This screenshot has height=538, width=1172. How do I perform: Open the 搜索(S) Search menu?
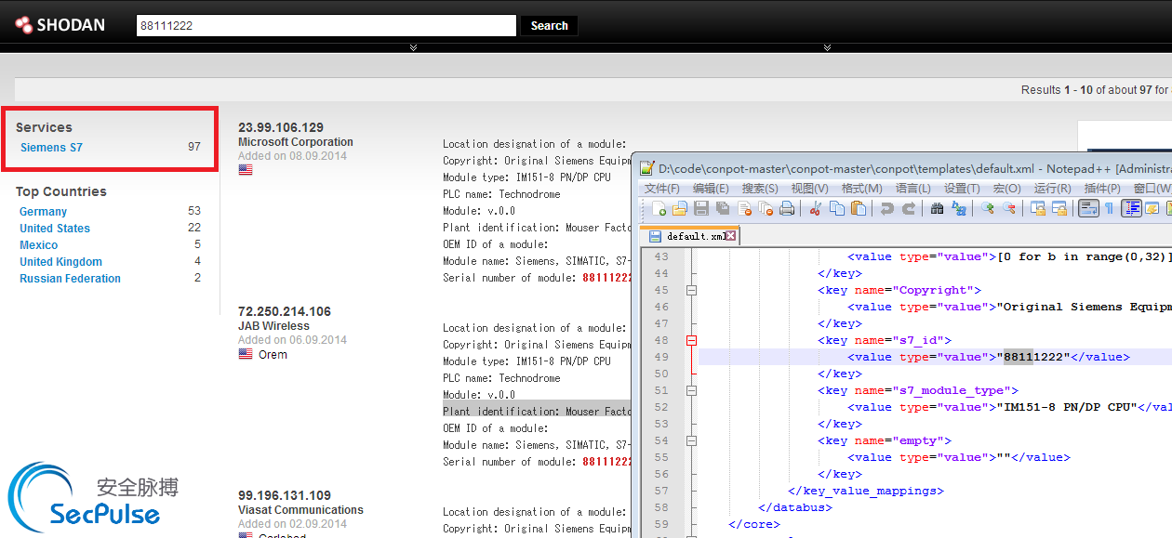tap(760, 189)
